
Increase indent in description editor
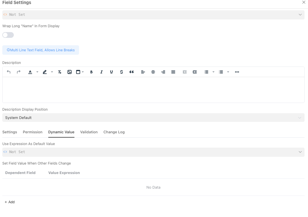195,72
